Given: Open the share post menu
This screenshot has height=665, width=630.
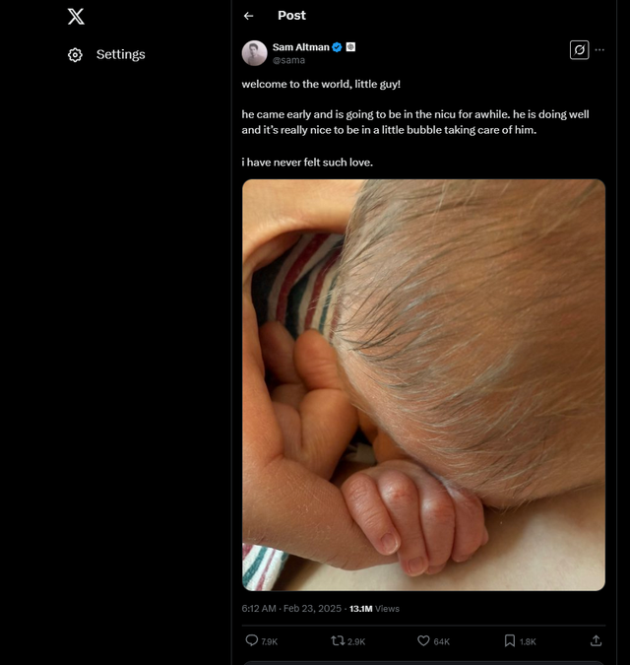Looking at the screenshot, I should click(x=596, y=640).
